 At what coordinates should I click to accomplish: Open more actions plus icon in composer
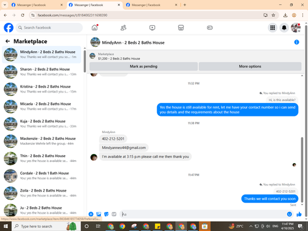pos(91,214)
